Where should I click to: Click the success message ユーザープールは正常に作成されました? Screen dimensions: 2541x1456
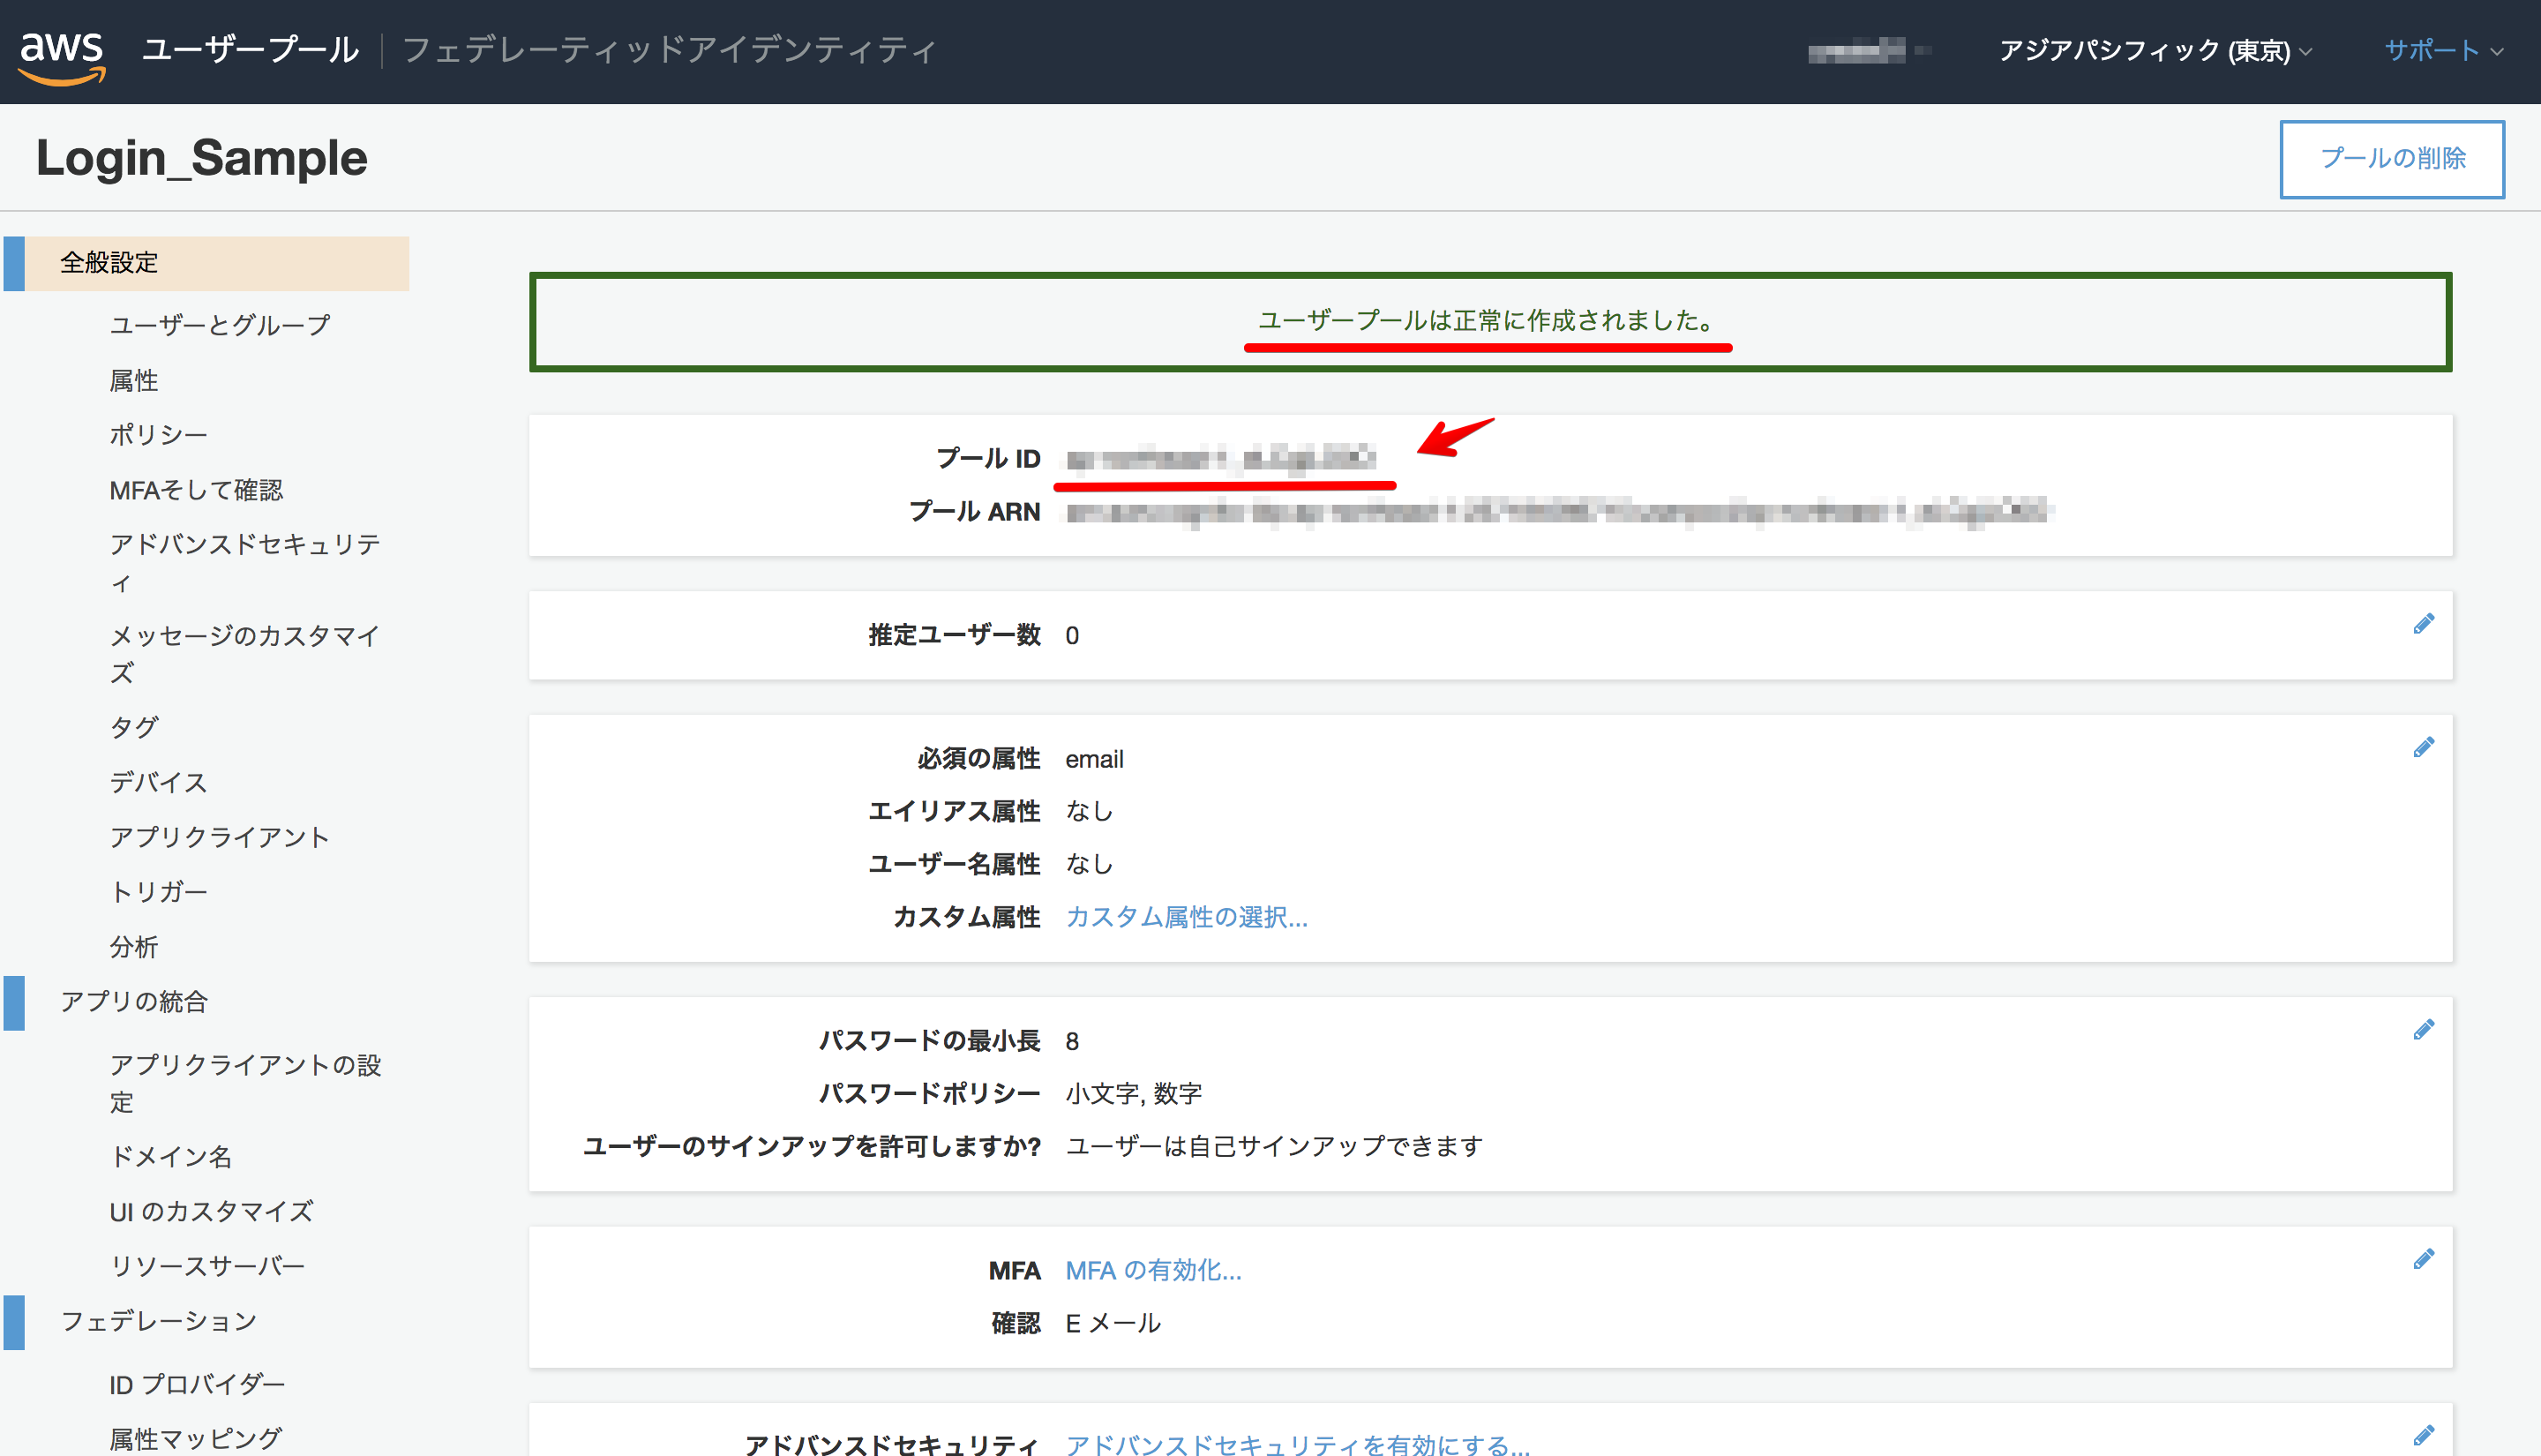(1488, 321)
